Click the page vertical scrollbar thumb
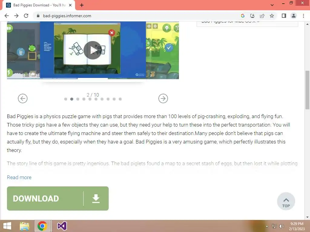Image resolution: width=310 pixels, height=232 pixels. click(x=307, y=90)
